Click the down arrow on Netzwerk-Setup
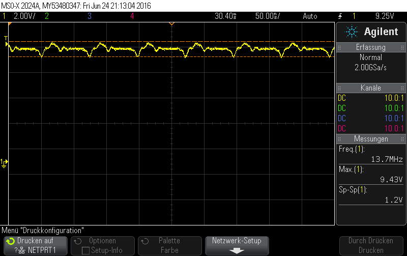 [x=237, y=251]
